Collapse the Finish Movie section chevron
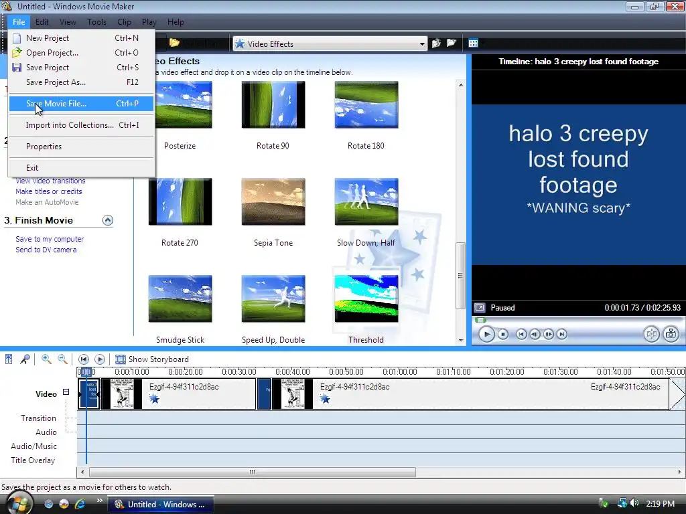 (x=108, y=220)
